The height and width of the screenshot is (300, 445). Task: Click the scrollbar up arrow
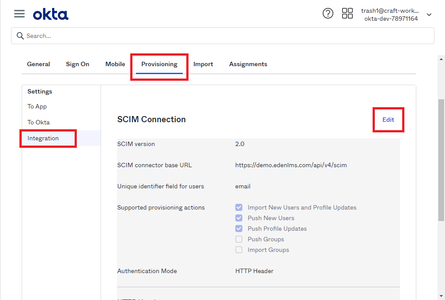tap(441, 59)
